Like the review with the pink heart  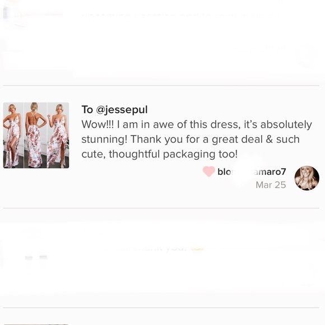[x=209, y=171]
